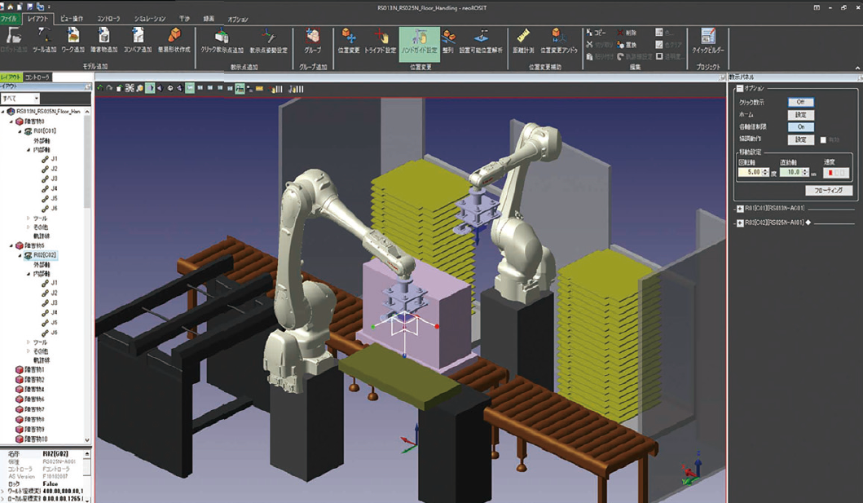Open the ファイル menu
The width and height of the screenshot is (863, 503).
tap(9, 19)
